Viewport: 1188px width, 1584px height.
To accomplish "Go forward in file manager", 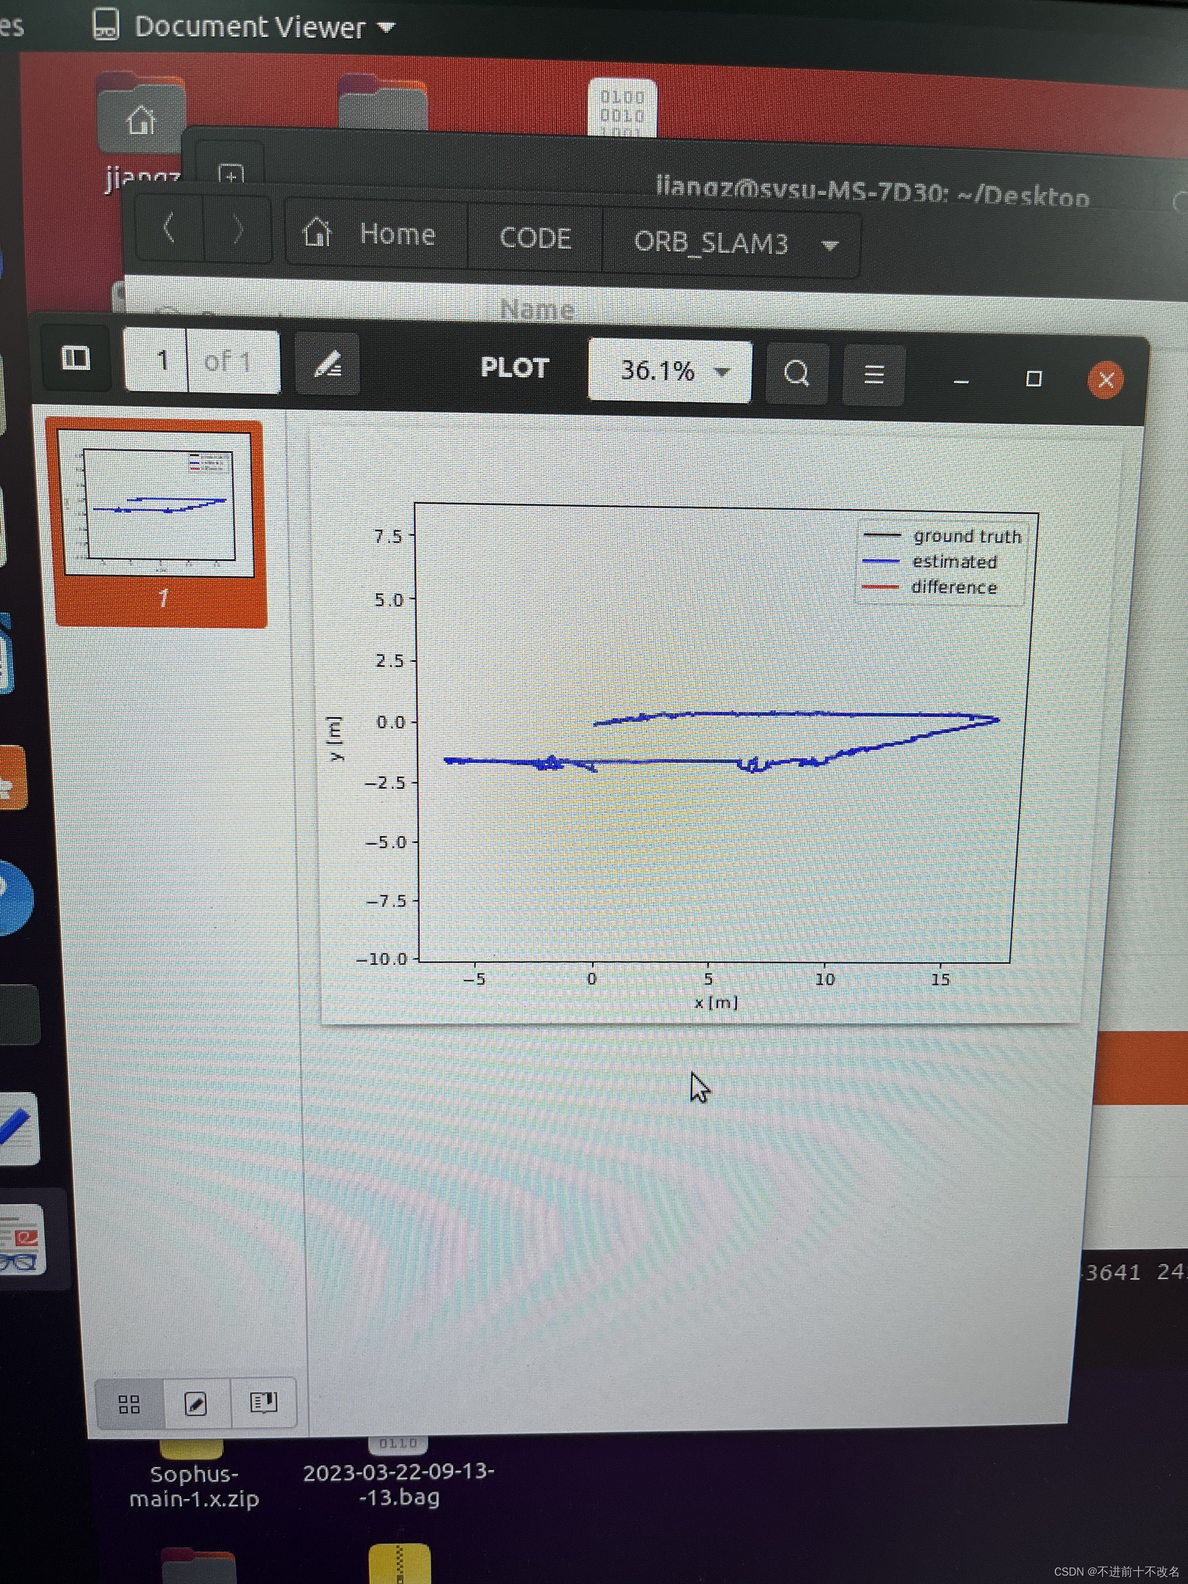I will [x=237, y=231].
